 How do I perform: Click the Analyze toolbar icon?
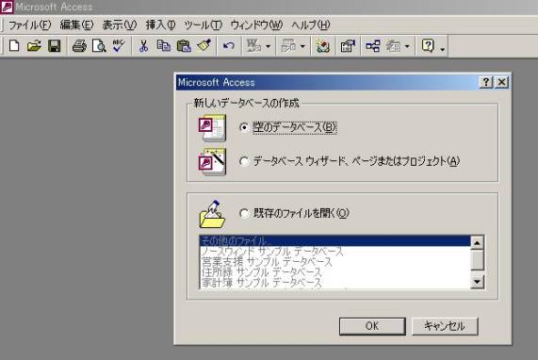click(x=288, y=45)
